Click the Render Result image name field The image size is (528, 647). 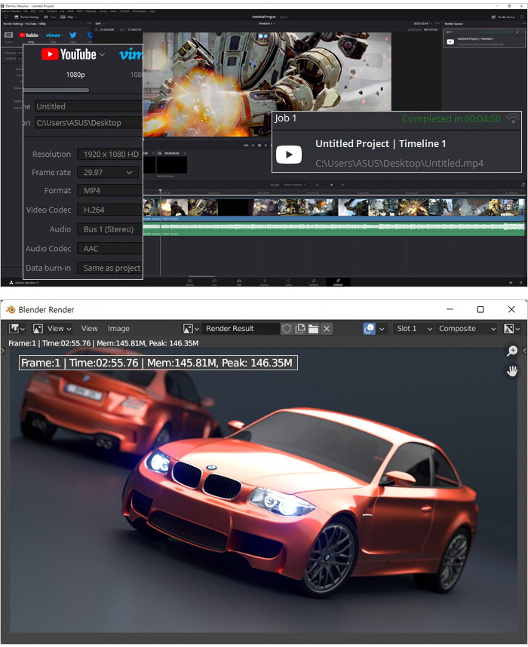tap(241, 329)
